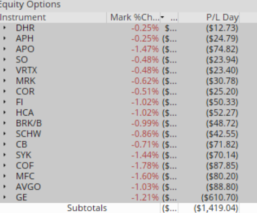257x213 pixels.
Task: Click the Subtotals row label
Action: [87, 208]
